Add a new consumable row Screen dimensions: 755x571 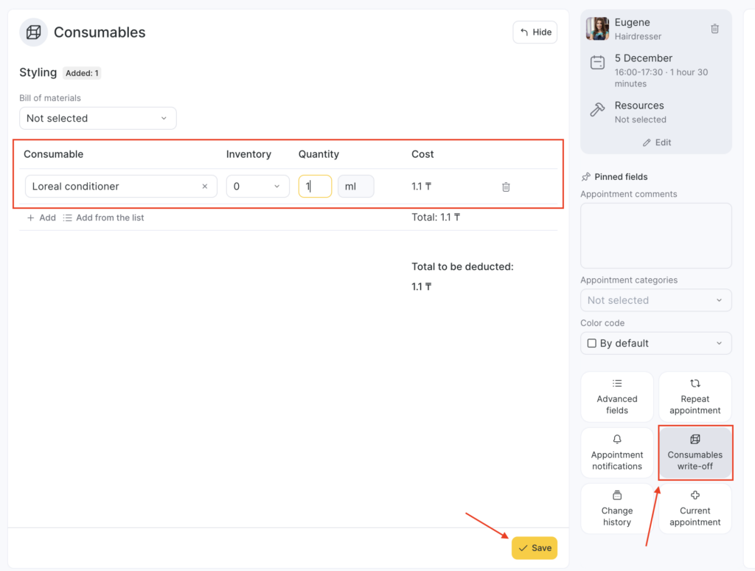tap(41, 218)
